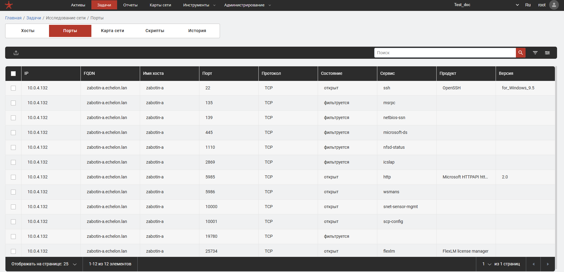Open the filter icon next to search

pyautogui.click(x=535, y=53)
